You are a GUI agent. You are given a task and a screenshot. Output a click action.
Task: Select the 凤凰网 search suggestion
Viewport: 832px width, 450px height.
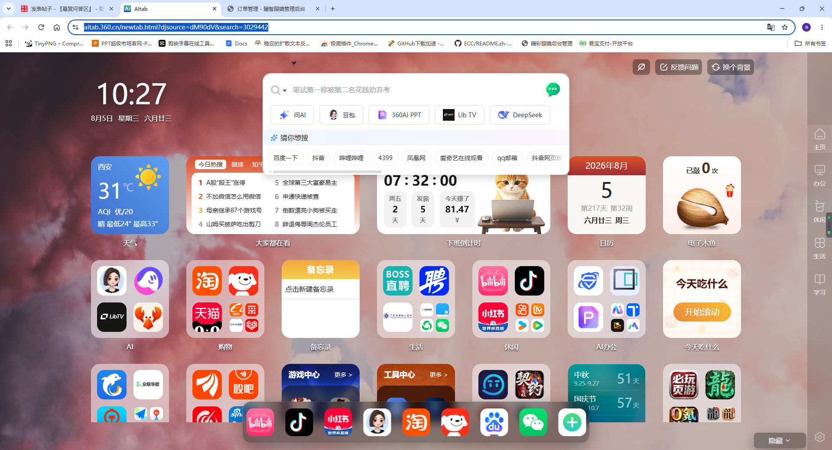[x=416, y=158]
